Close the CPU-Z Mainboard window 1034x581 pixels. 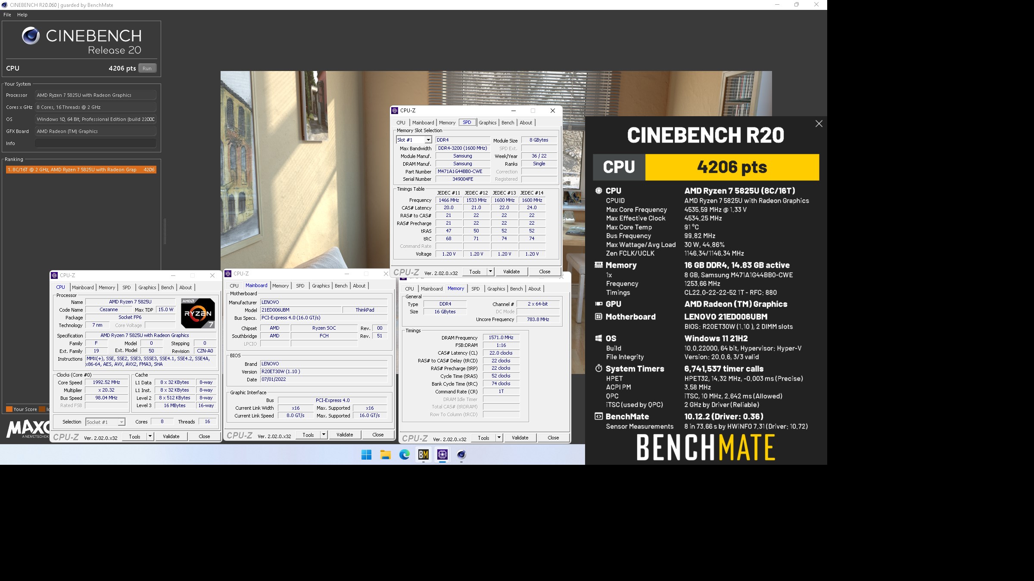(x=386, y=274)
